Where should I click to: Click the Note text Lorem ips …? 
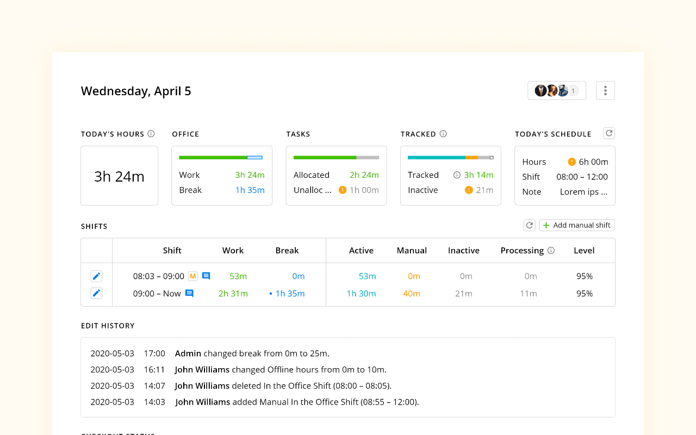click(584, 191)
